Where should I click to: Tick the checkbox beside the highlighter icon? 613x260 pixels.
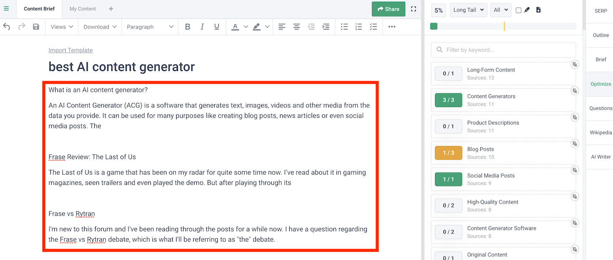coord(518,10)
